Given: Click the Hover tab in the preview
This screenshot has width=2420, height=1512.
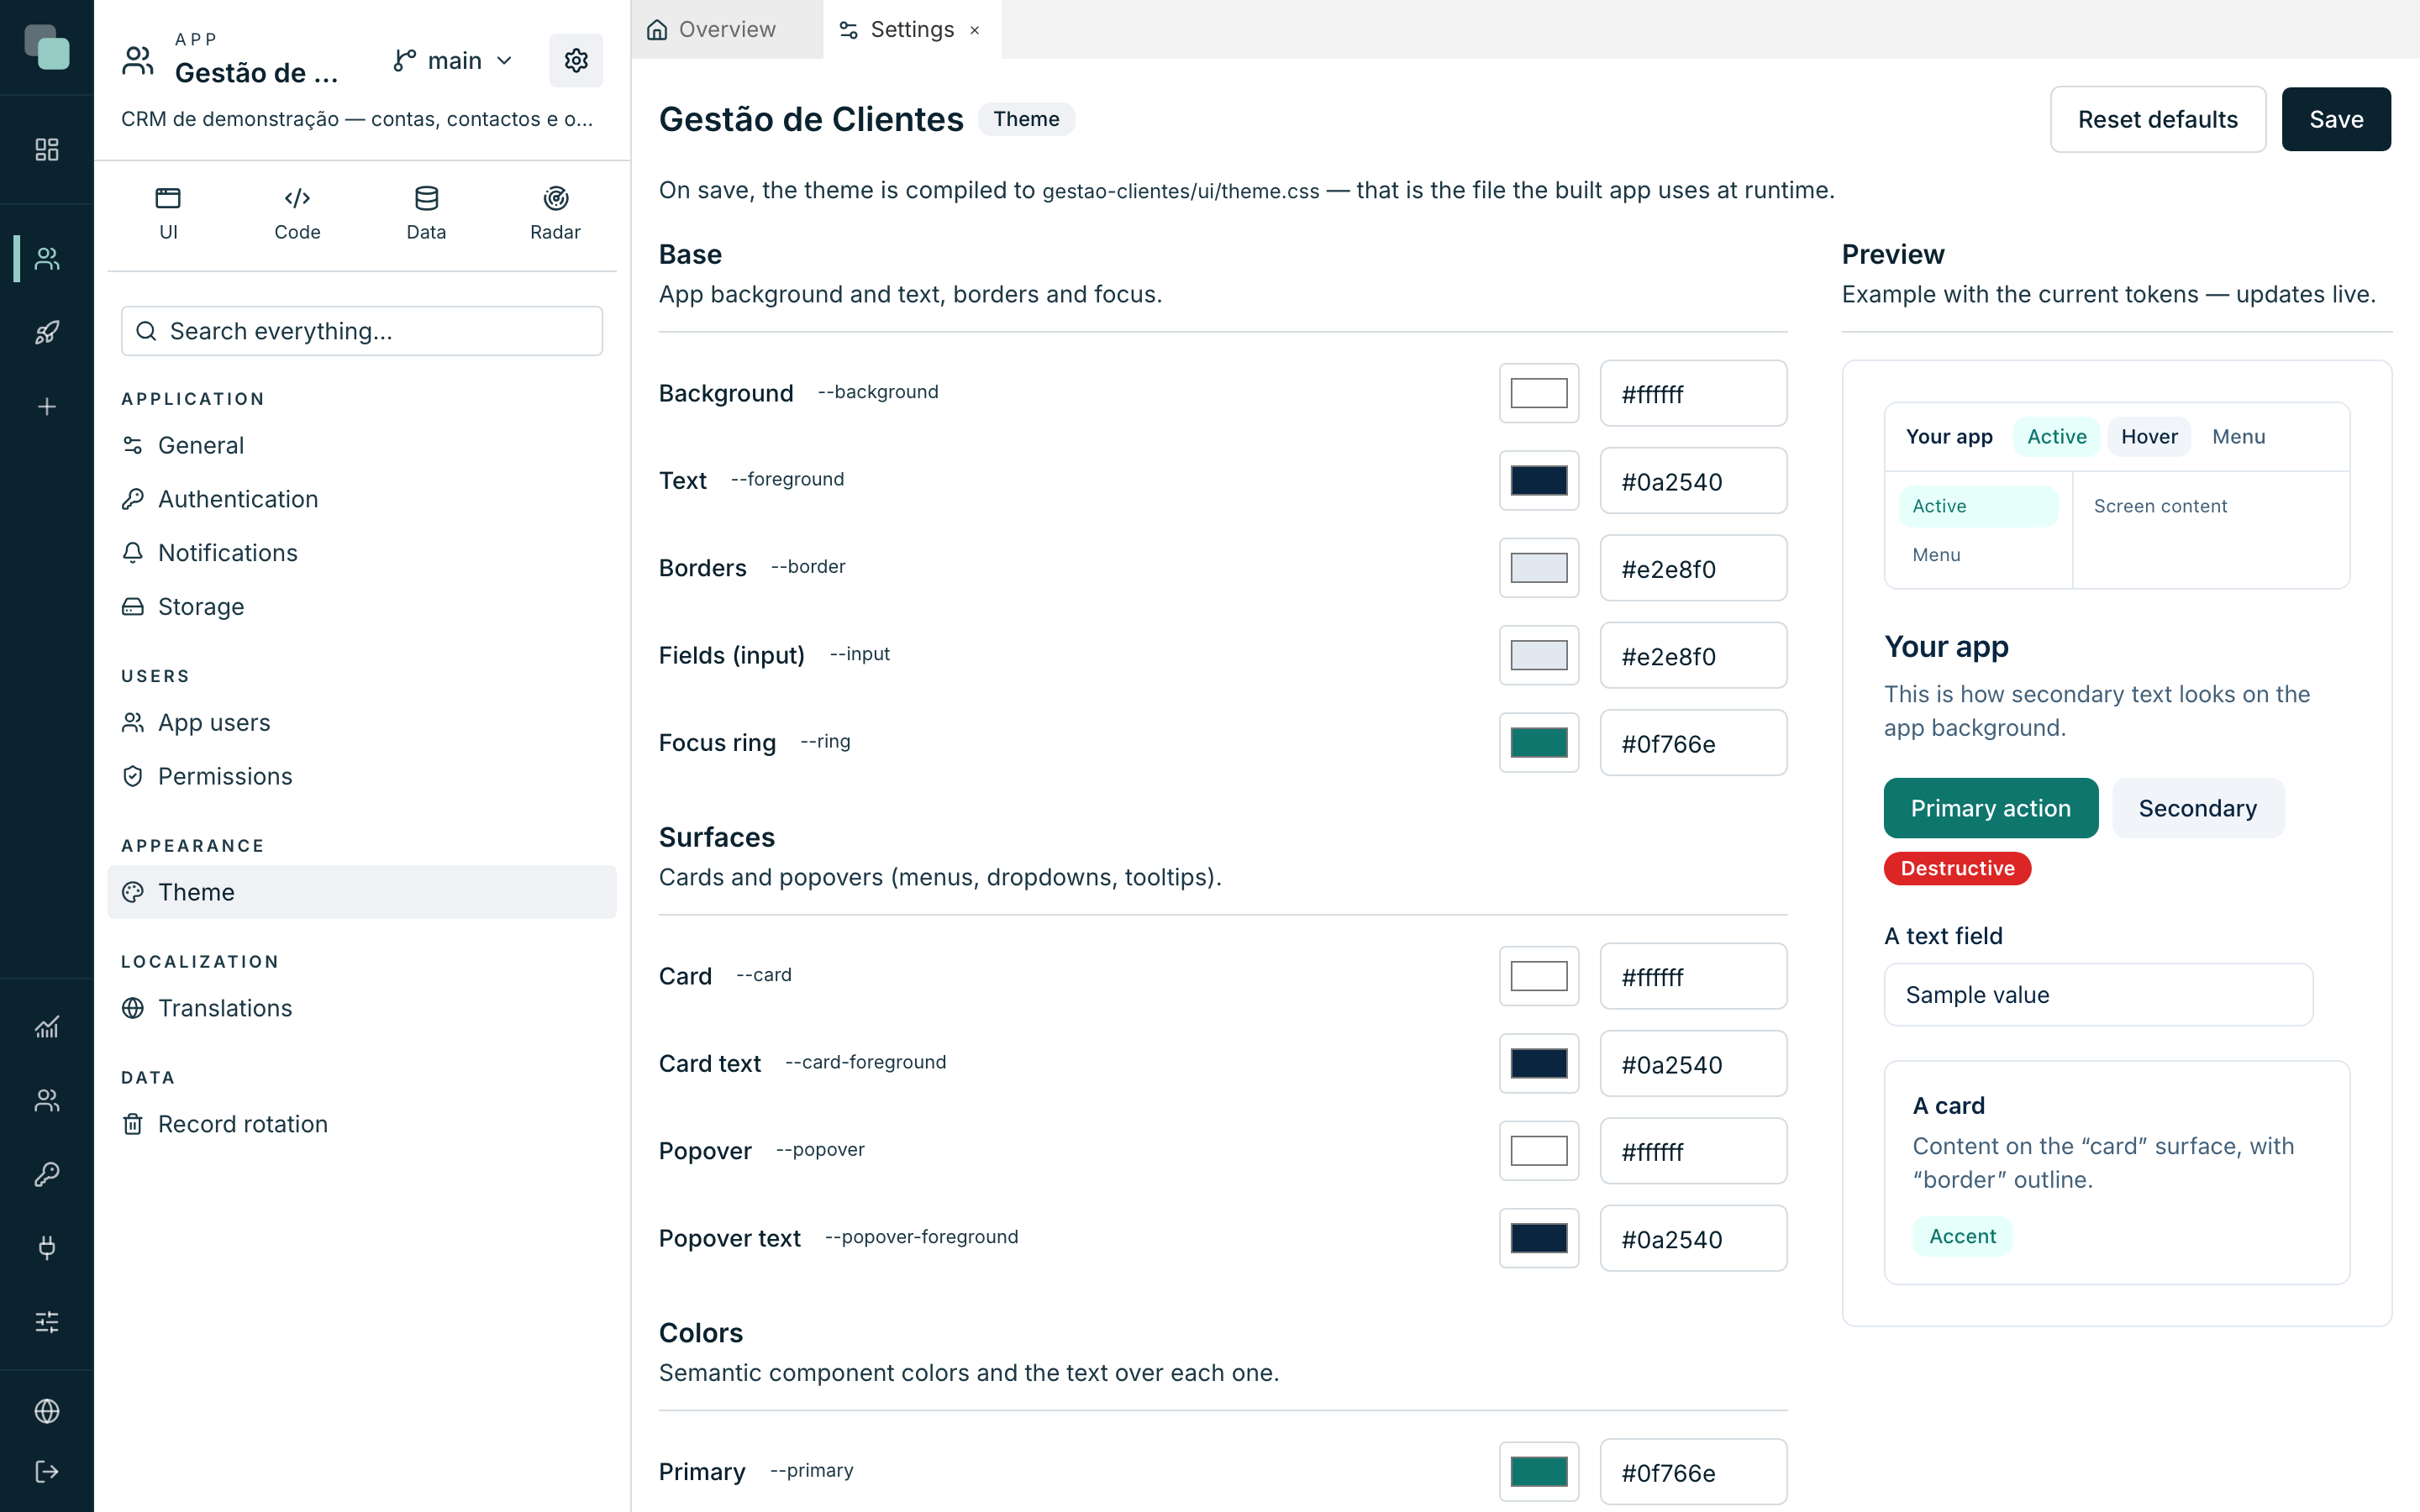Looking at the screenshot, I should (x=2149, y=437).
